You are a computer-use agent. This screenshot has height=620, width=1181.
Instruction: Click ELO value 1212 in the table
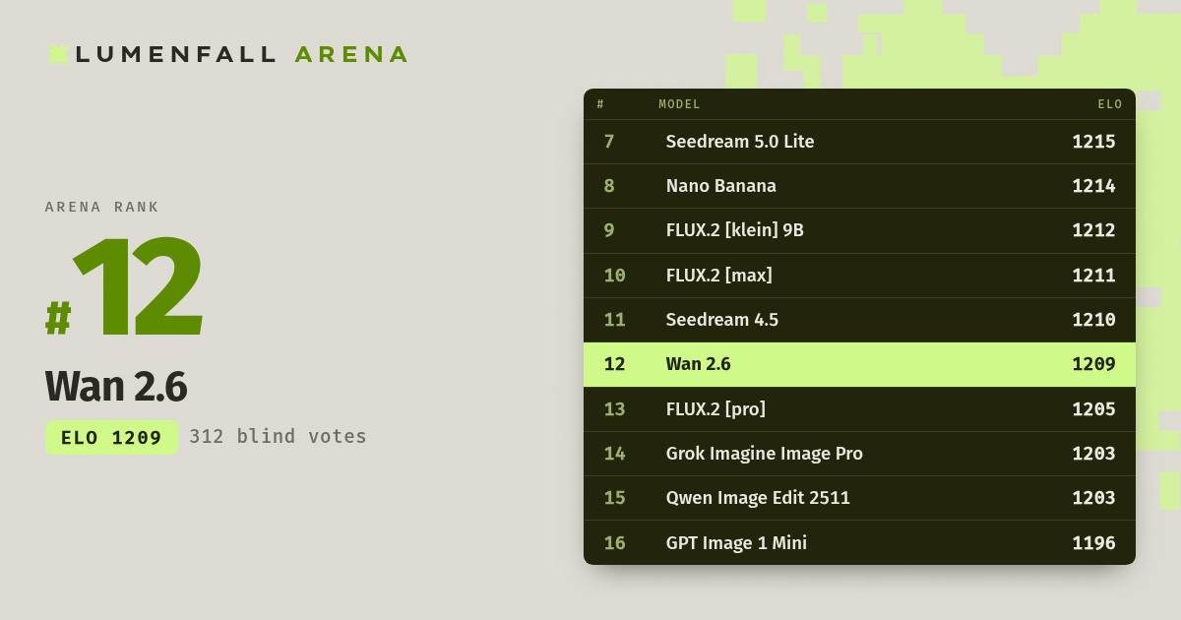click(x=1093, y=230)
